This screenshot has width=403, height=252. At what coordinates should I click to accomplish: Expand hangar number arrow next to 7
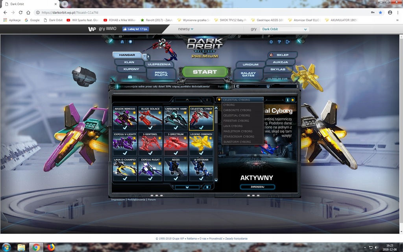point(148,57)
